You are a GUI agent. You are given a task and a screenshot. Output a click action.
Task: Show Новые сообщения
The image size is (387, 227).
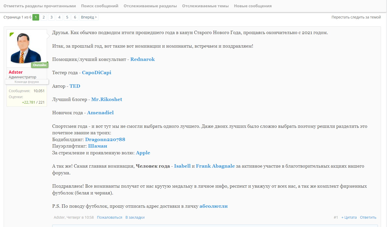pos(253,6)
